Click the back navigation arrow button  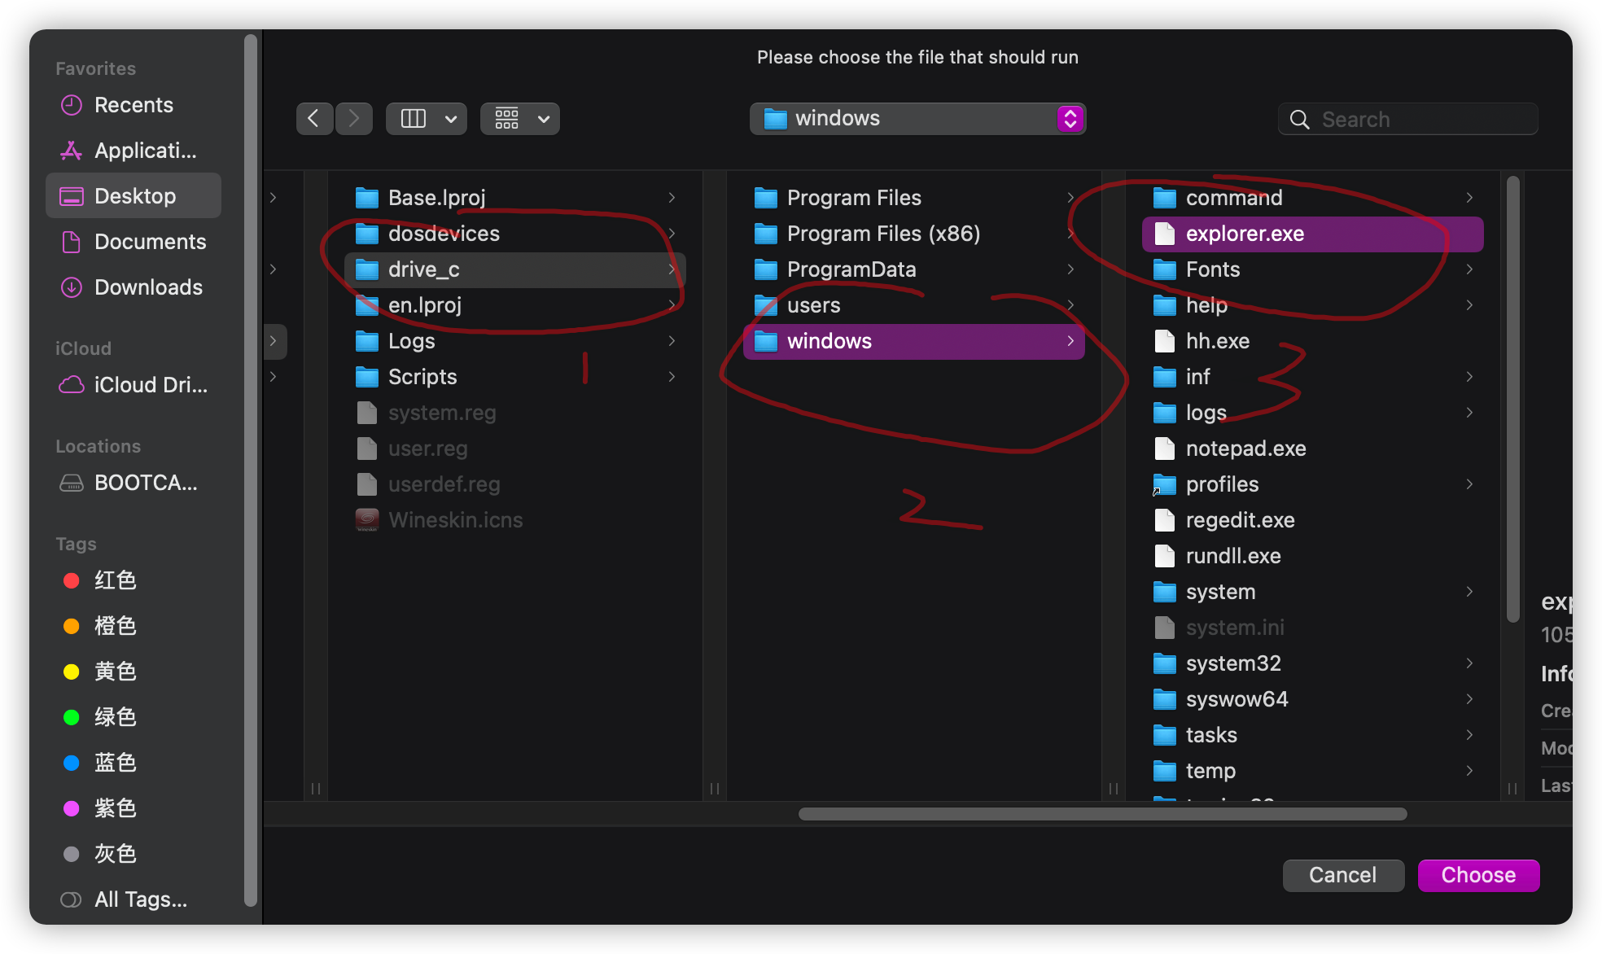pyautogui.click(x=314, y=119)
